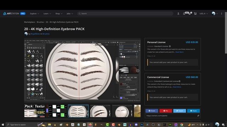The image size is (227, 127).
Task: Click Read More under Personal License
Action: pyautogui.click(x=179, y=52)
